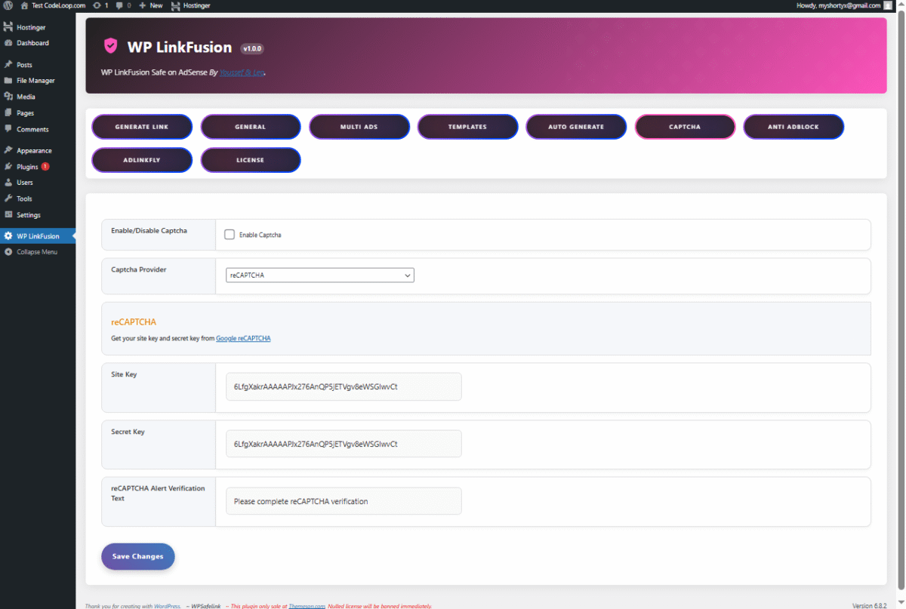Open the Hostinger item in top admin bar
Screen dimensions: 906x609
[191, 5]
